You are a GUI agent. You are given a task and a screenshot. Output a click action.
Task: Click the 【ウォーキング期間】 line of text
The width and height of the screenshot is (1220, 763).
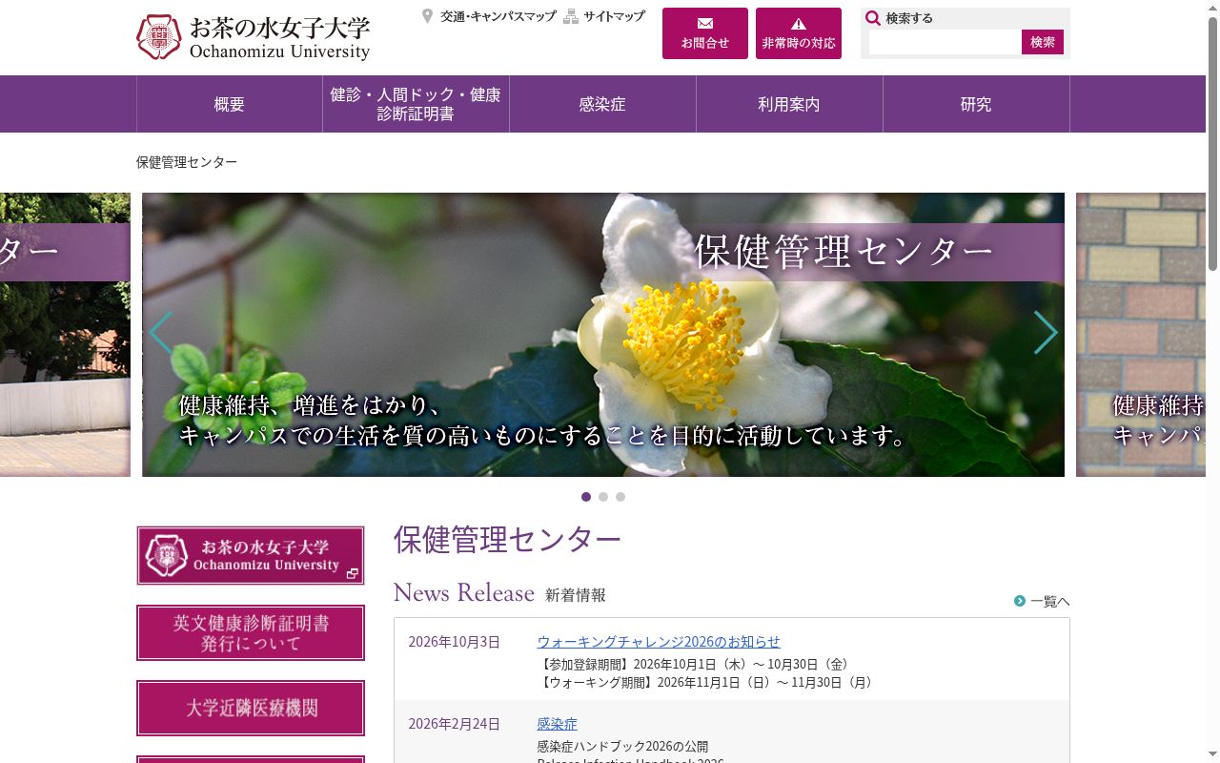coord(707,682)
